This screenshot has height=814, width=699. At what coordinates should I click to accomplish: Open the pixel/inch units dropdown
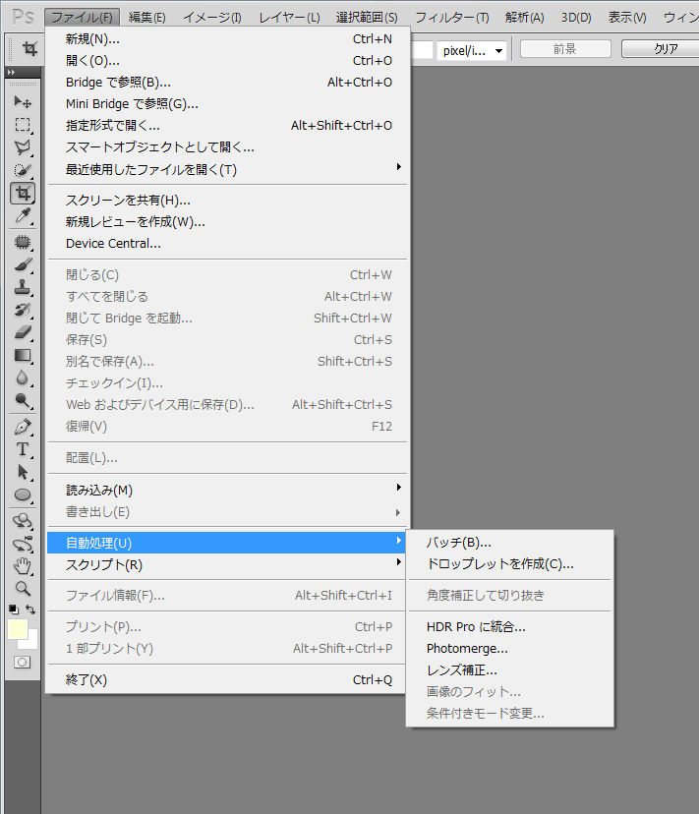(472, 51)
